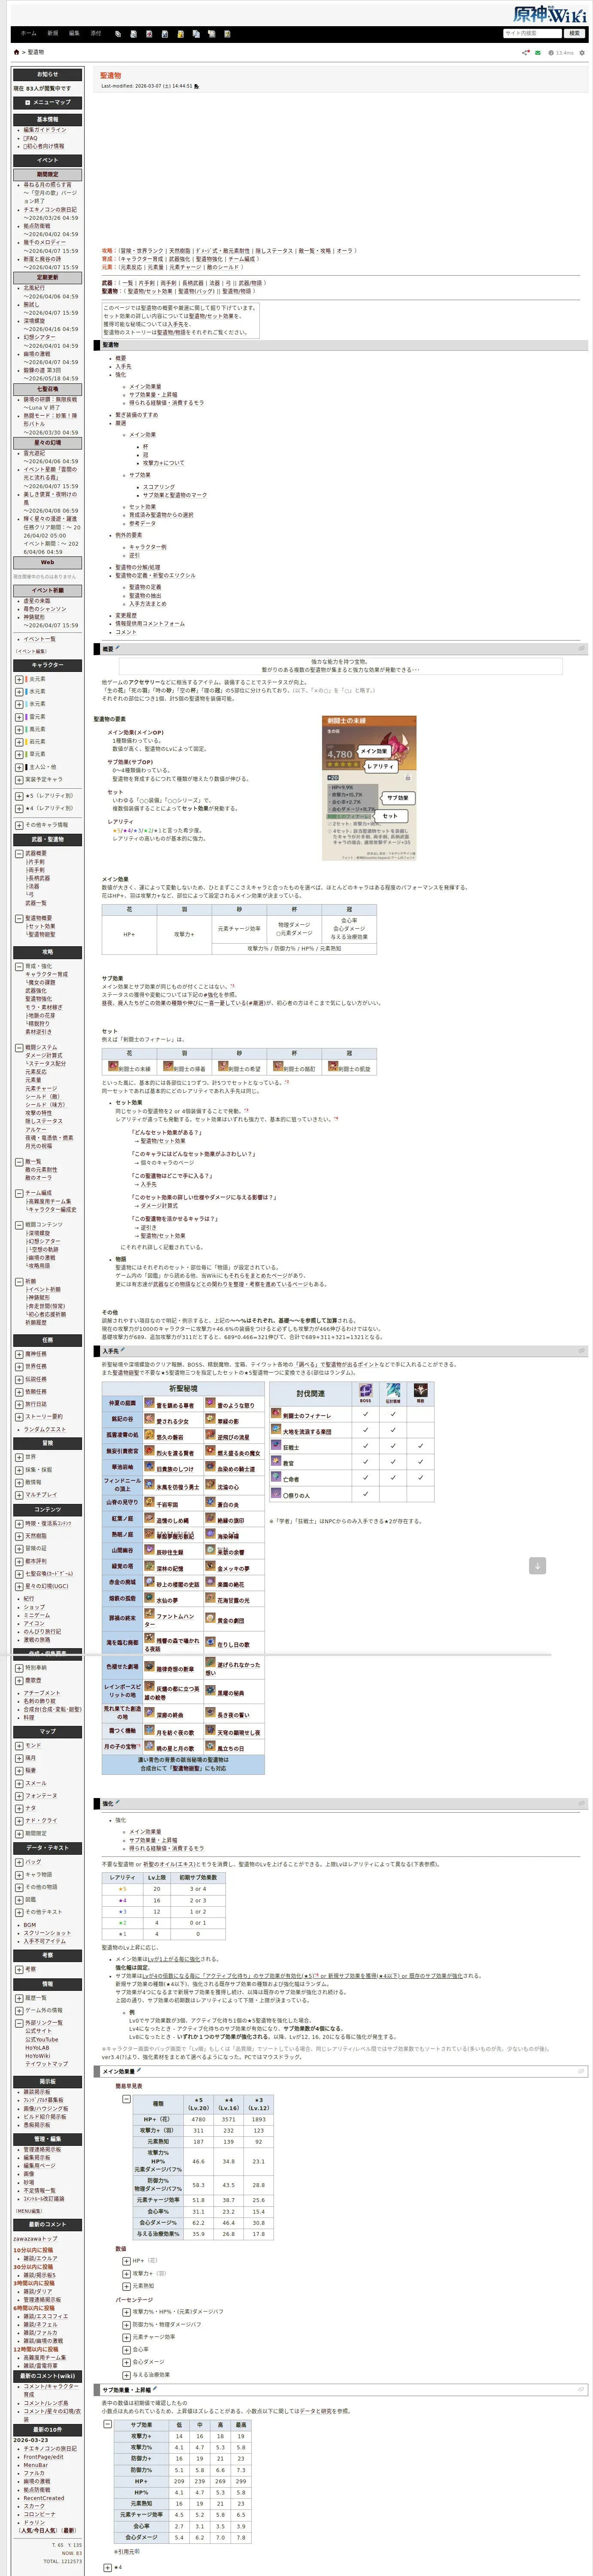Jump to メイン効果量 contents link
The width and height of the screenshot is (593, 2576).
[145, 387]
